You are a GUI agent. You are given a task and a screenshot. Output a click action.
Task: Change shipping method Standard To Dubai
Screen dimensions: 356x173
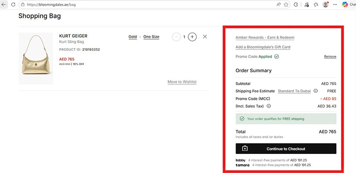[294, 91]
